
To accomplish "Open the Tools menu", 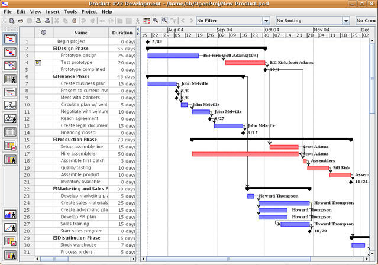I will click(70, 12).
